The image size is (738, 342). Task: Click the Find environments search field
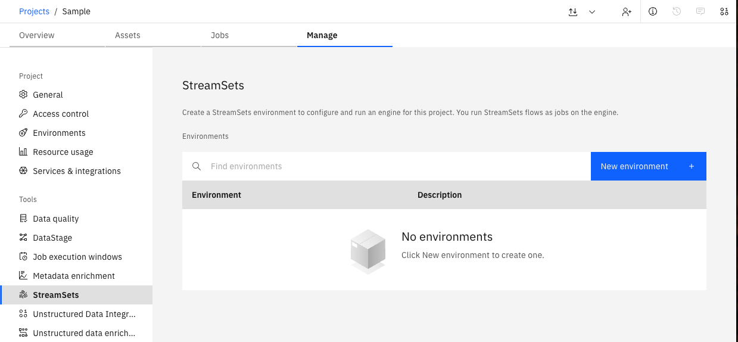(387, 166)
